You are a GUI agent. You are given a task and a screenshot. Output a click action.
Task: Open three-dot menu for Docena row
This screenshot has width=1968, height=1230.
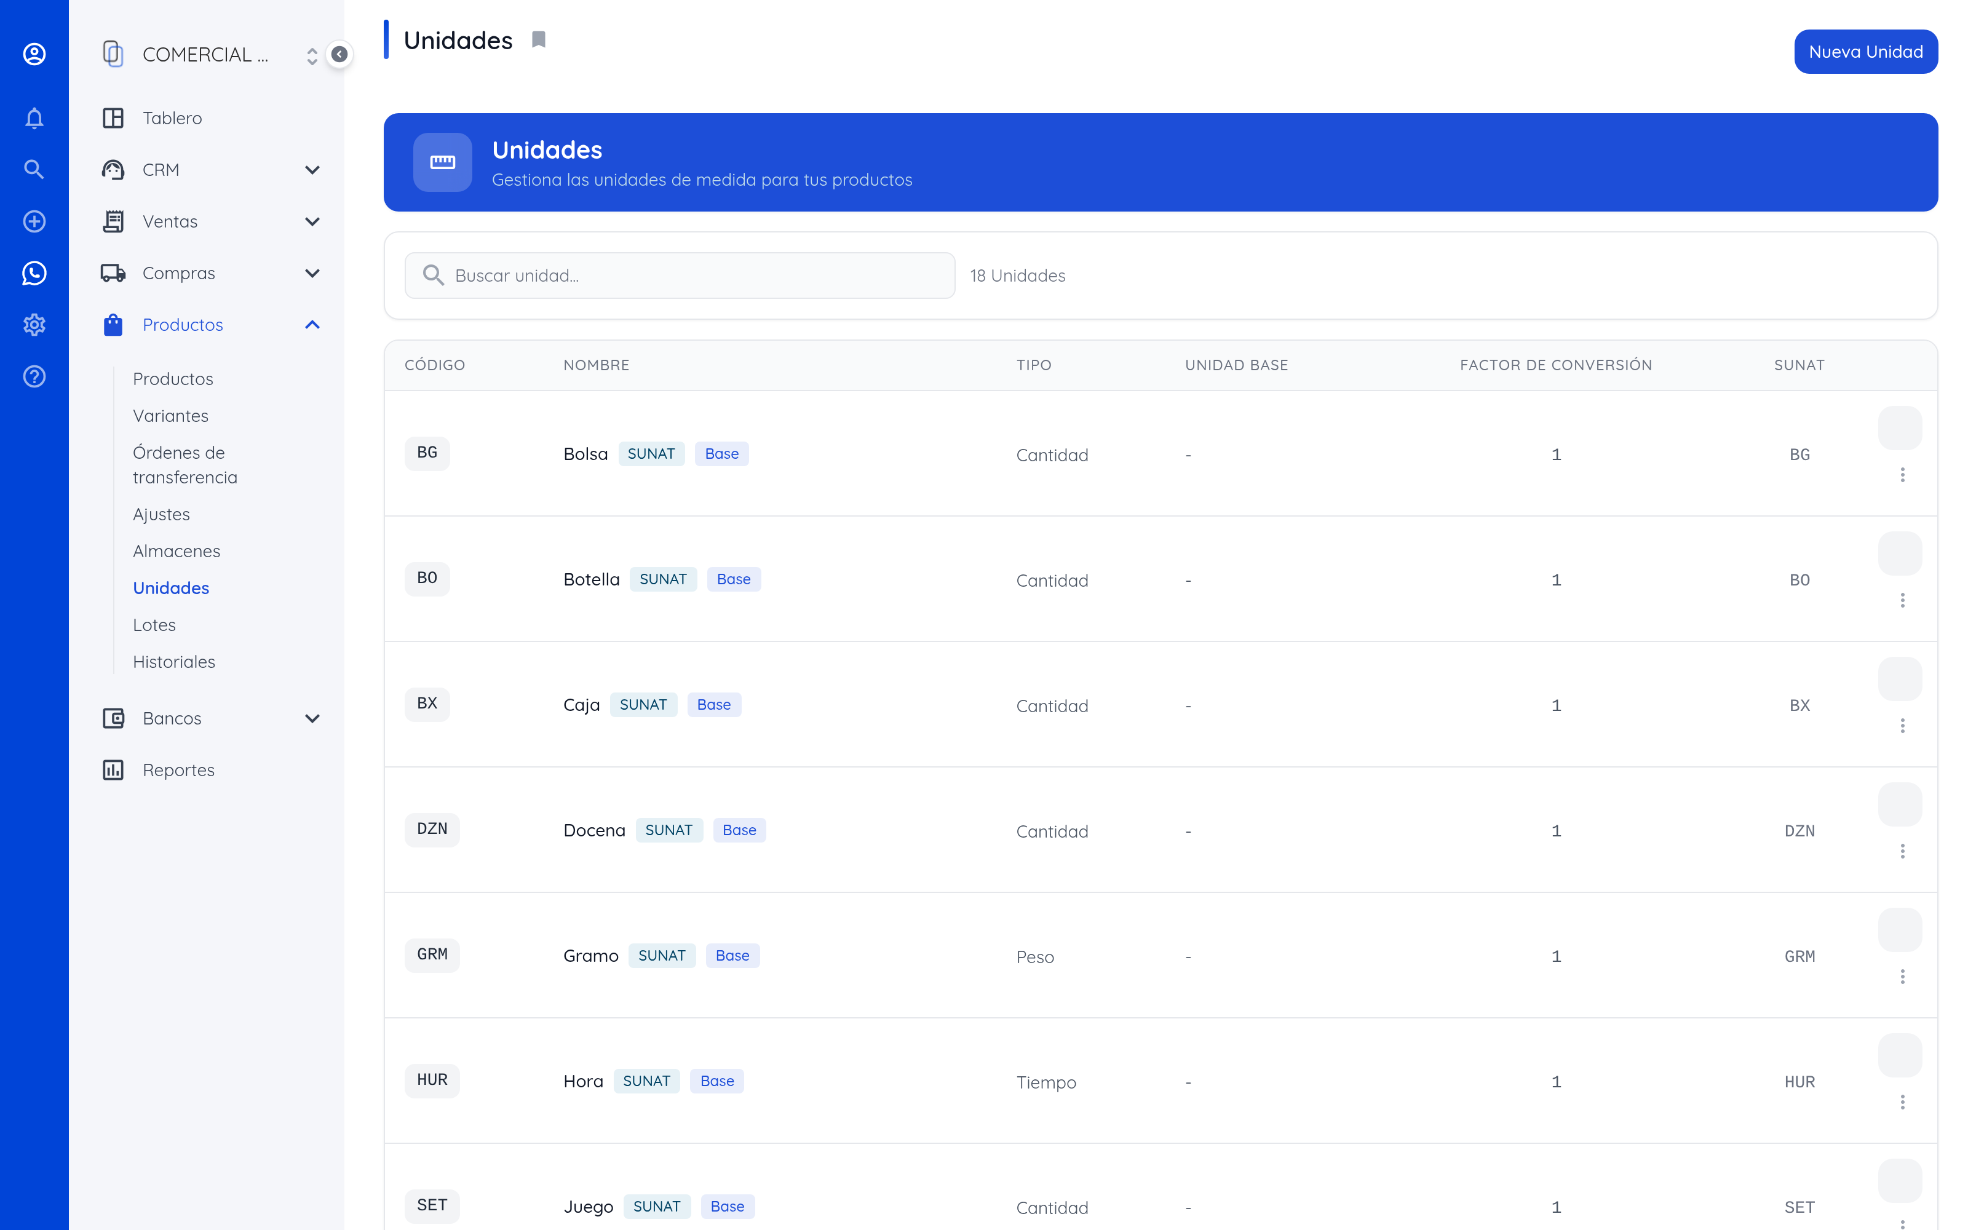(x=1902, y=851)
